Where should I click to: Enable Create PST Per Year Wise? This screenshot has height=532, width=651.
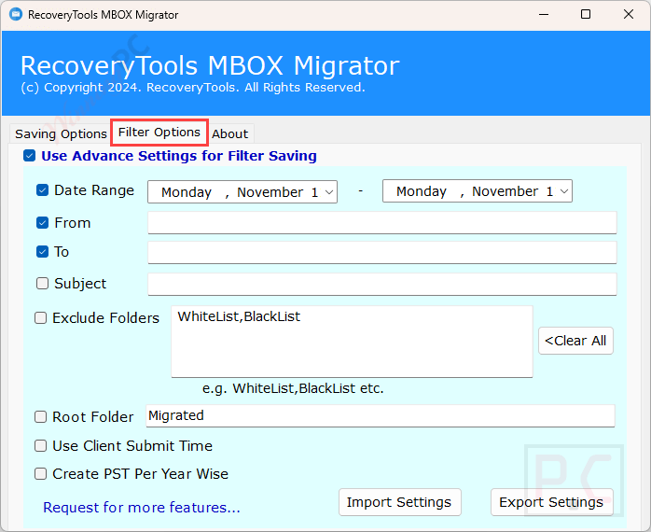[x=40, y=474]
